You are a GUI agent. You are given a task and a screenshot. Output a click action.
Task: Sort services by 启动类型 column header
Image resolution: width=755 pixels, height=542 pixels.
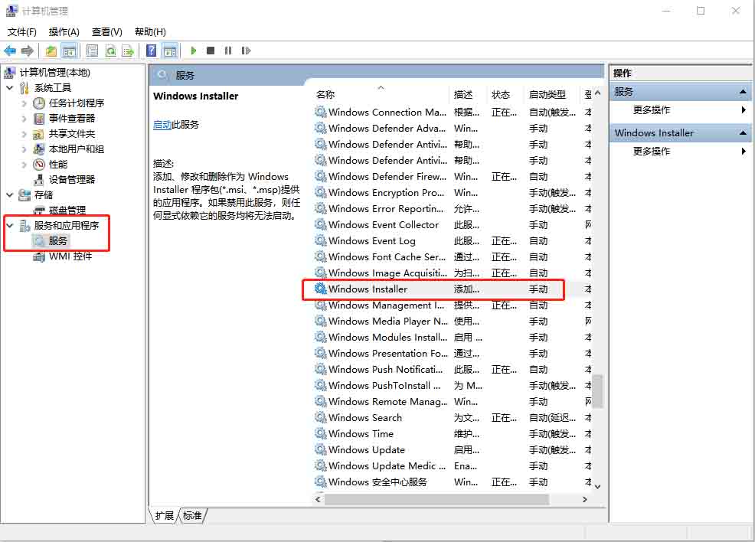pos(547,94)
